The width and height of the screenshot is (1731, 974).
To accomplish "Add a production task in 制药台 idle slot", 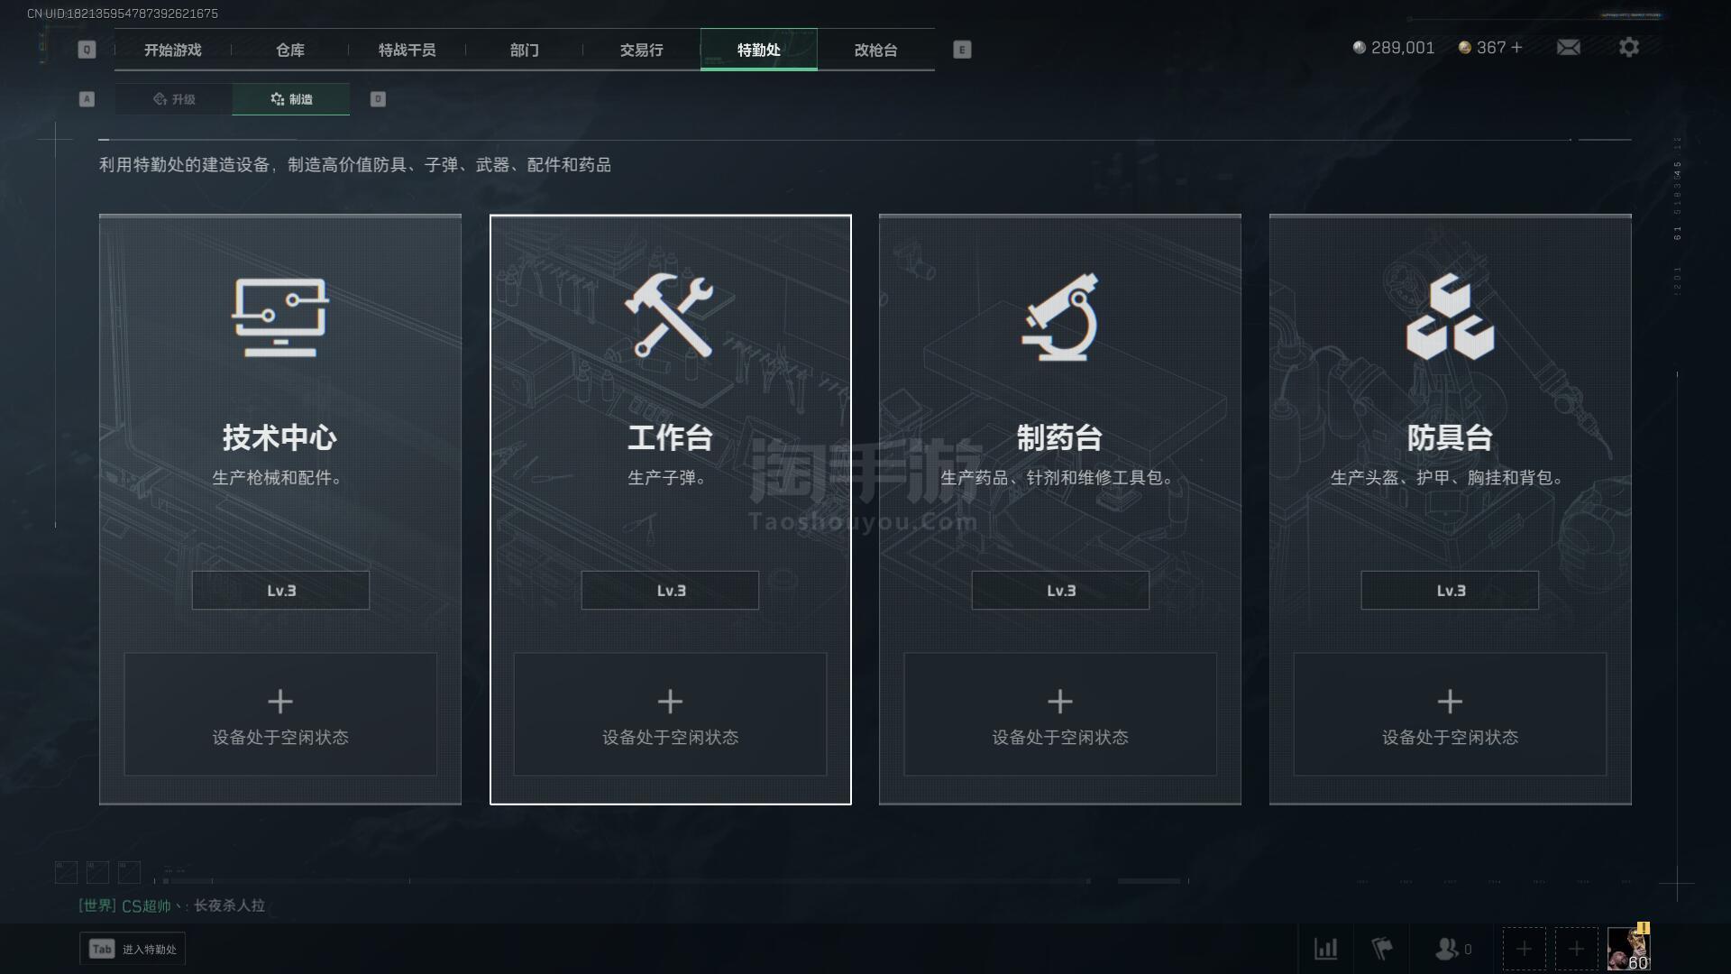I will [x=1060, y=714].
